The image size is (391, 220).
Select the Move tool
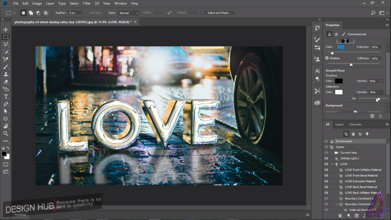coord(5,29)
